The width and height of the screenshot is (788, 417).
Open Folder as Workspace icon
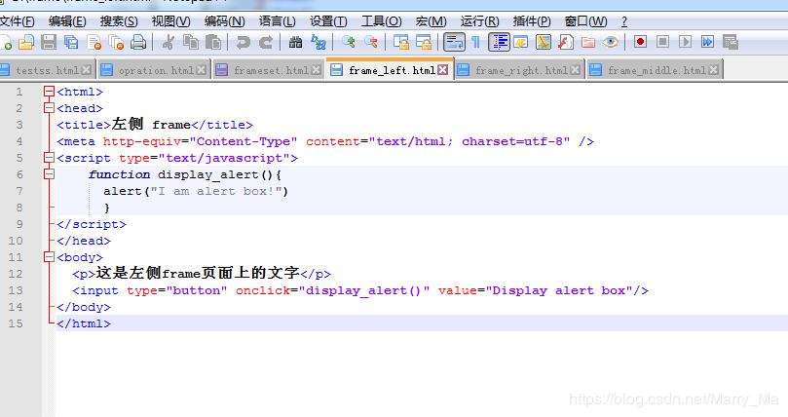pos(588,42)
